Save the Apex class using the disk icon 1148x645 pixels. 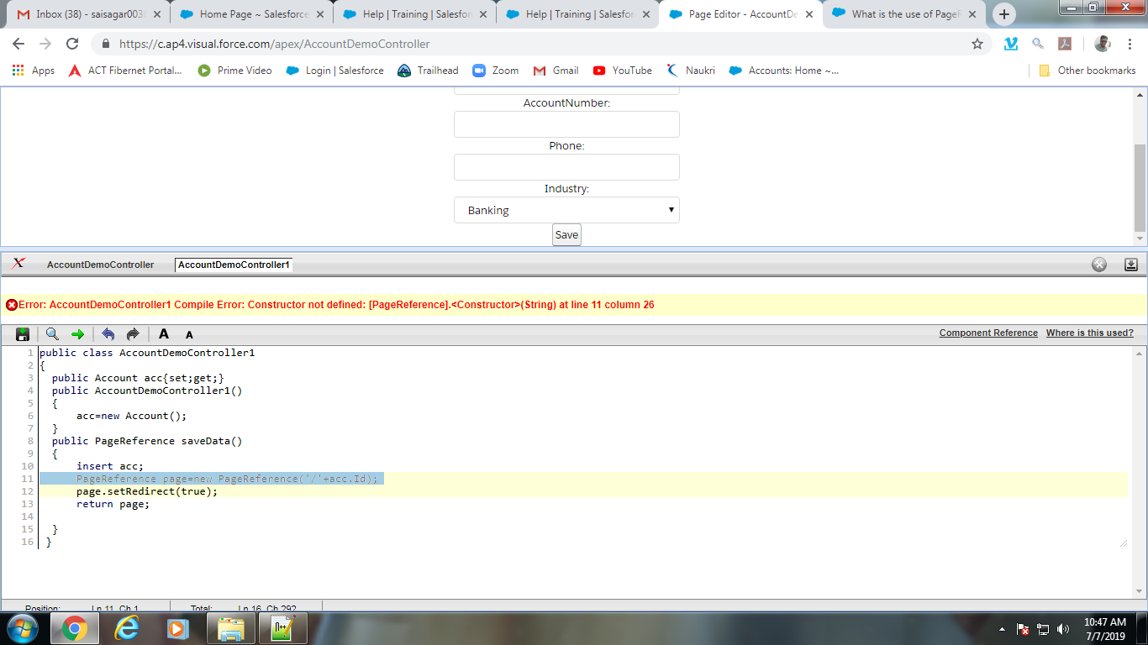pos(23,333)
